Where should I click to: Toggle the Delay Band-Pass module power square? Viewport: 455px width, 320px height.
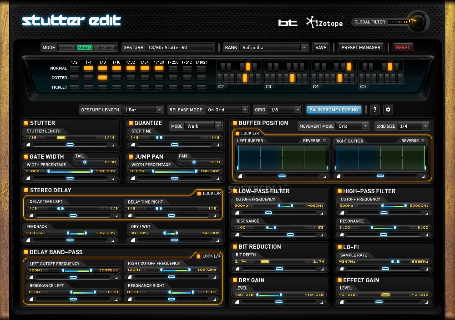(x=26, y=252)
